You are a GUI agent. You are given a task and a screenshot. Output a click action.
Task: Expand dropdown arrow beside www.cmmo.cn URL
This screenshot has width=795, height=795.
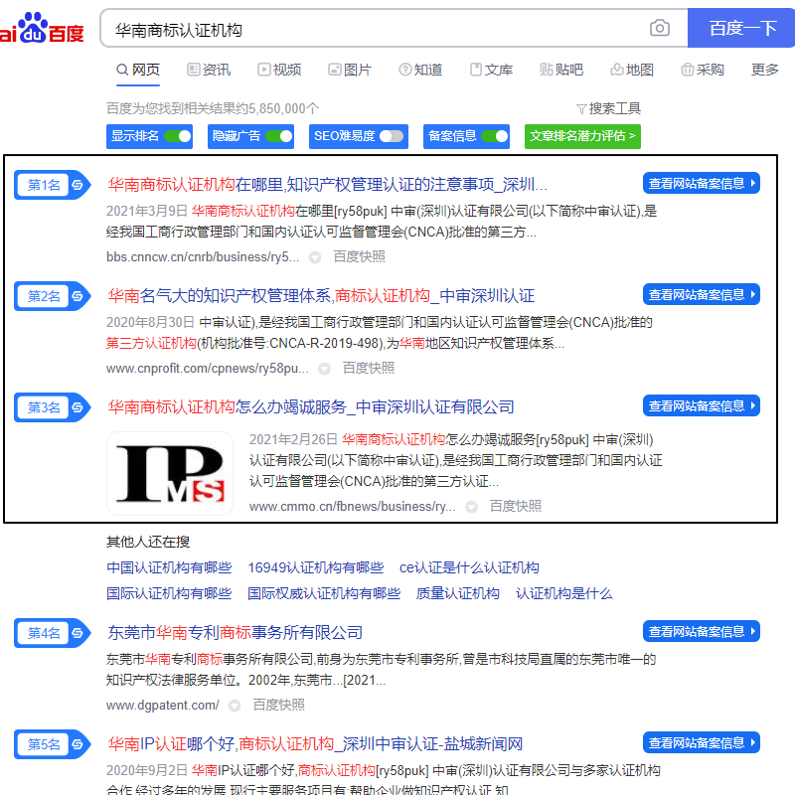pyautogui.click(x=471, y=507)
